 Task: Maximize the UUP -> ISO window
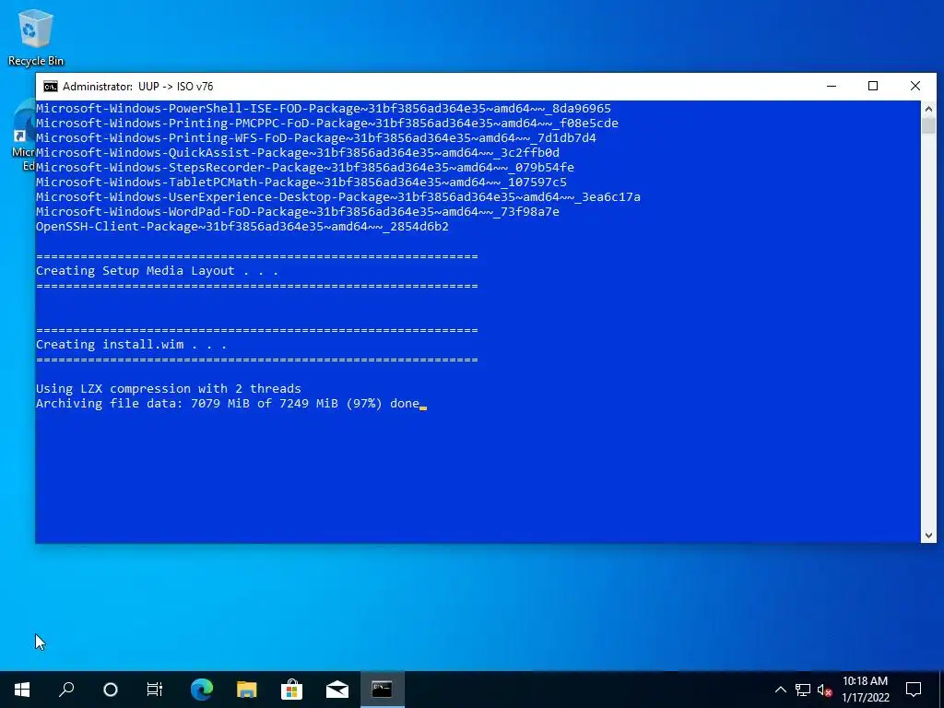point(873,86)
